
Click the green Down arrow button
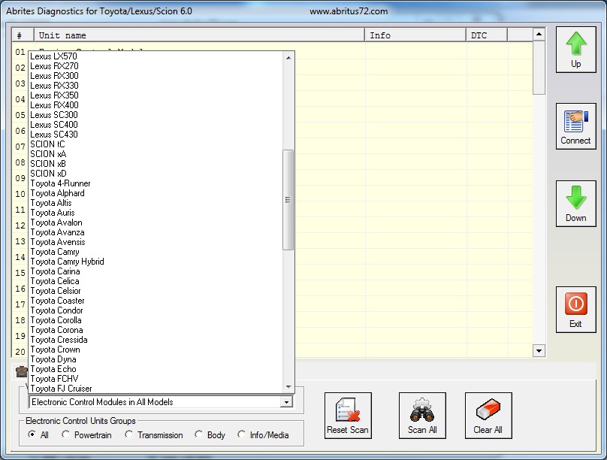(x=575, y=204)
